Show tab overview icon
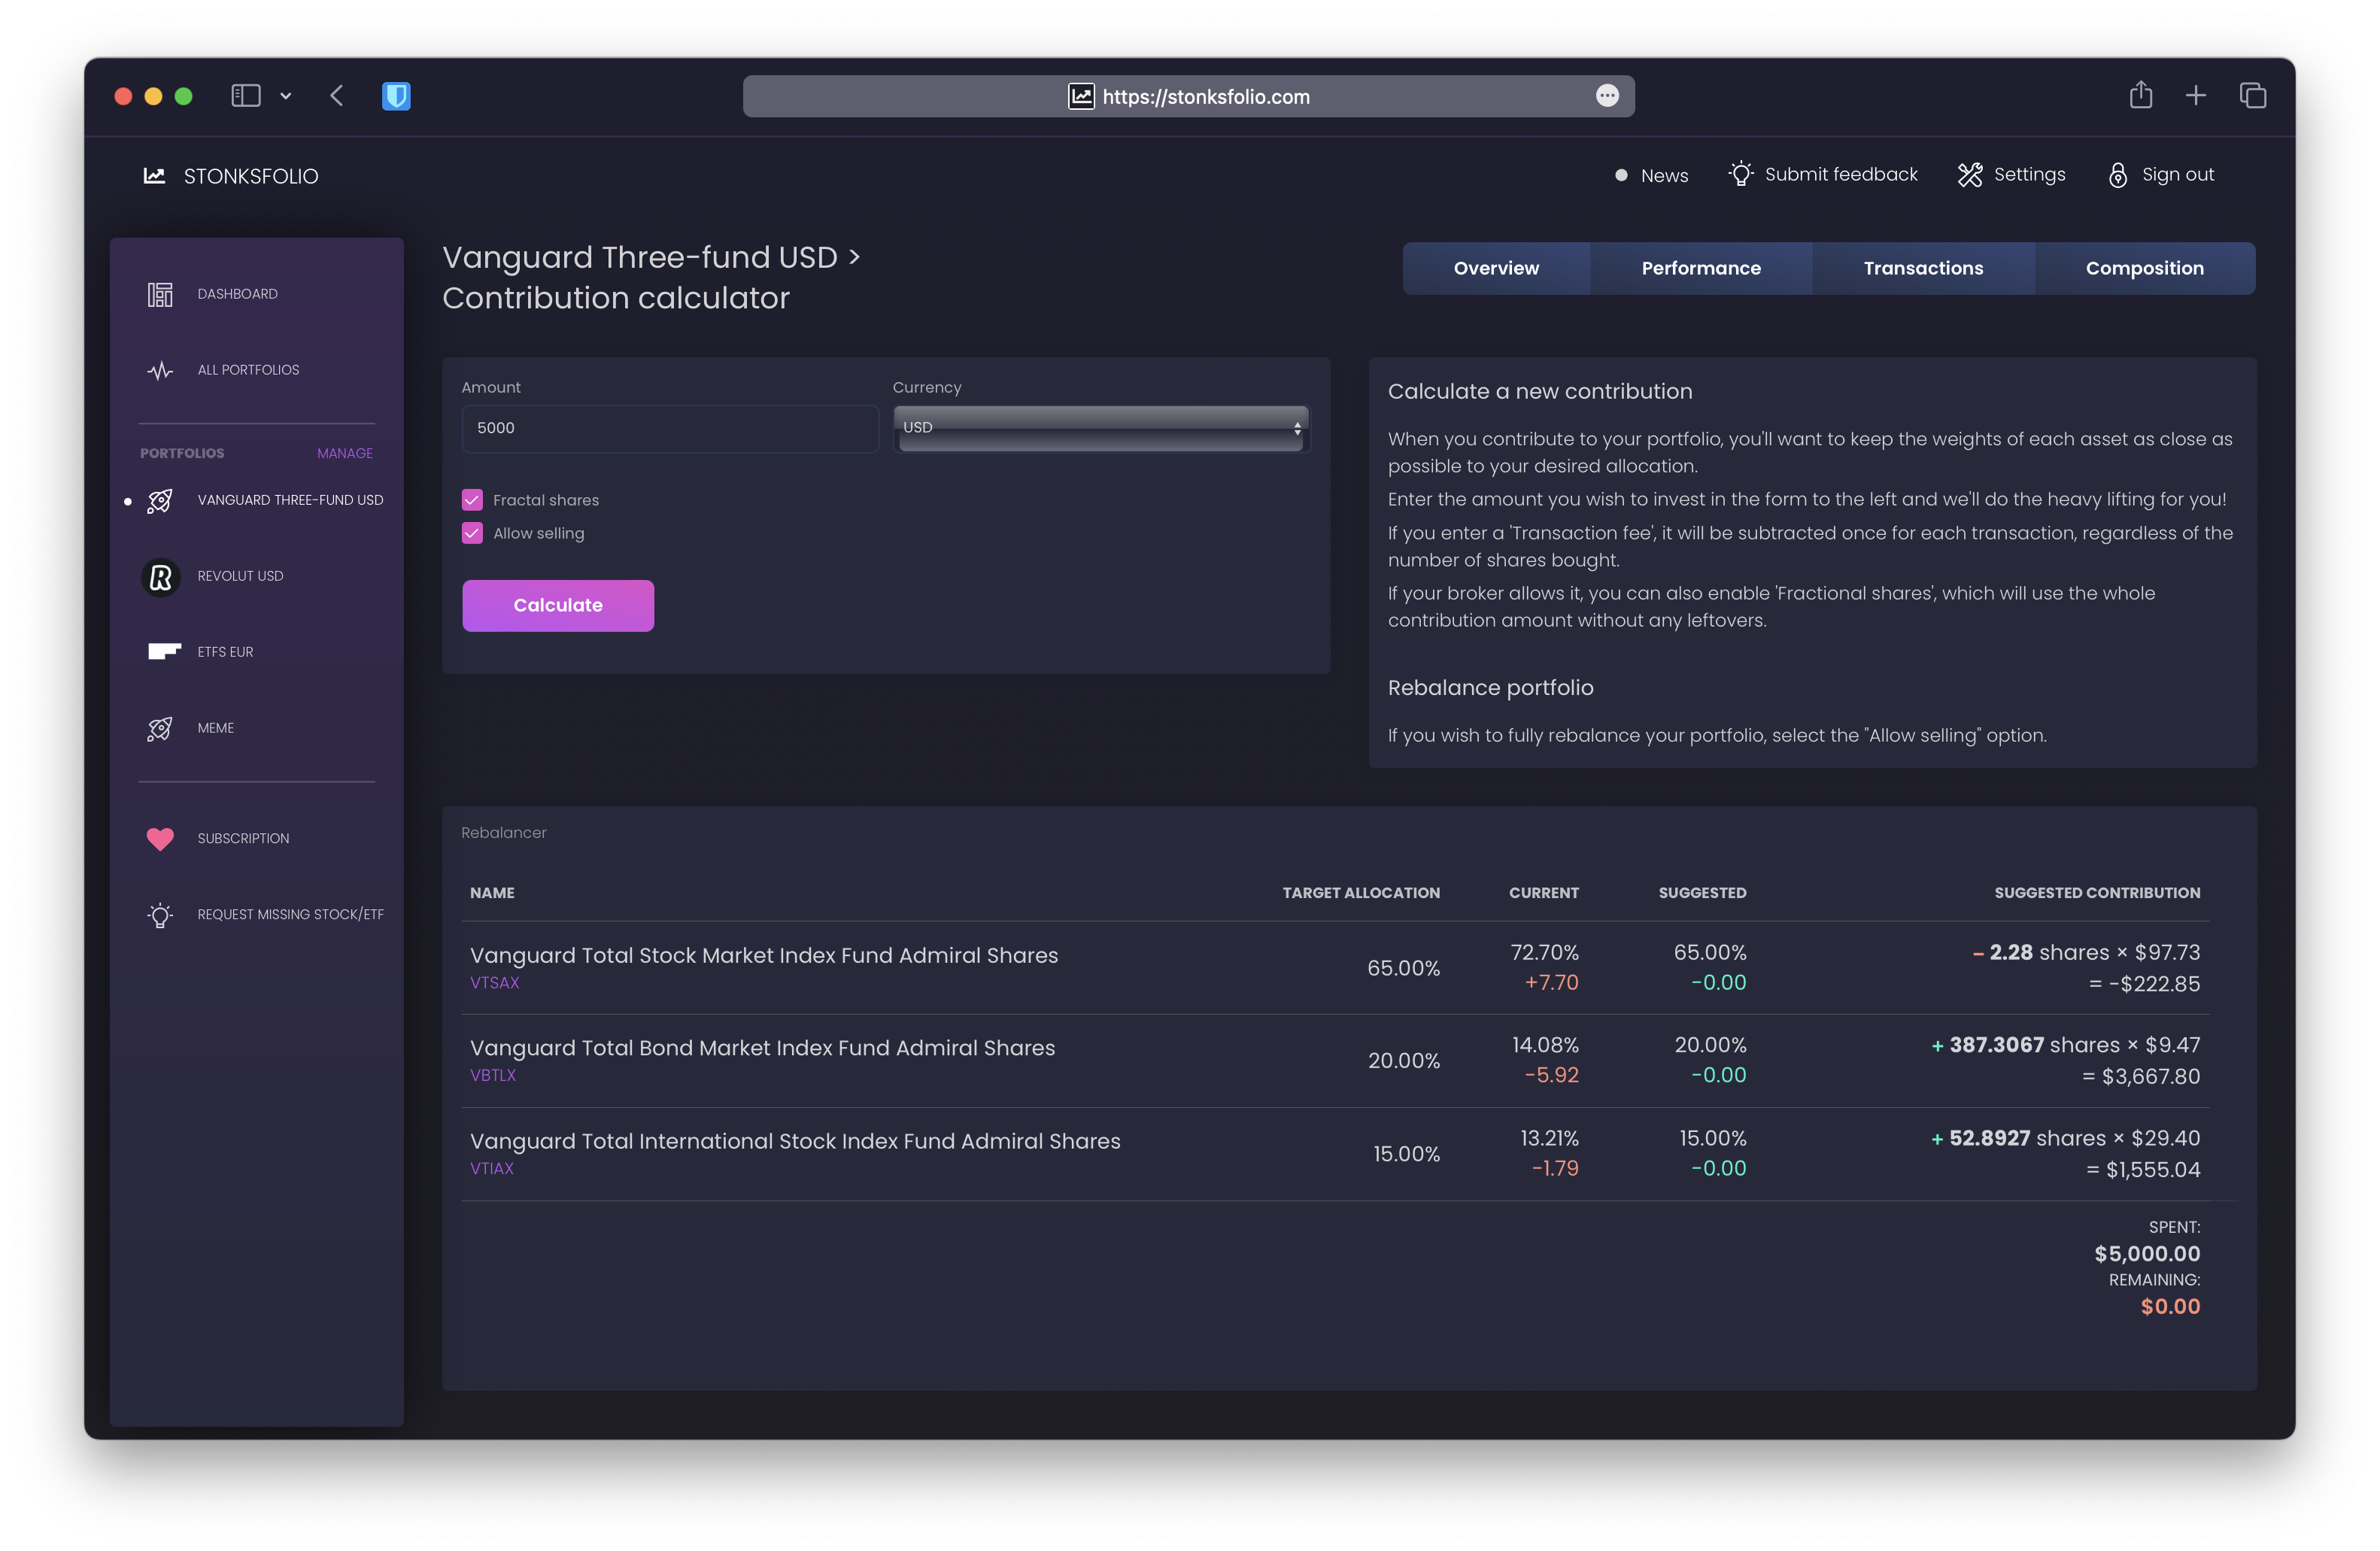This screenshot has height=1551, width=2380. click(2253, 96)
